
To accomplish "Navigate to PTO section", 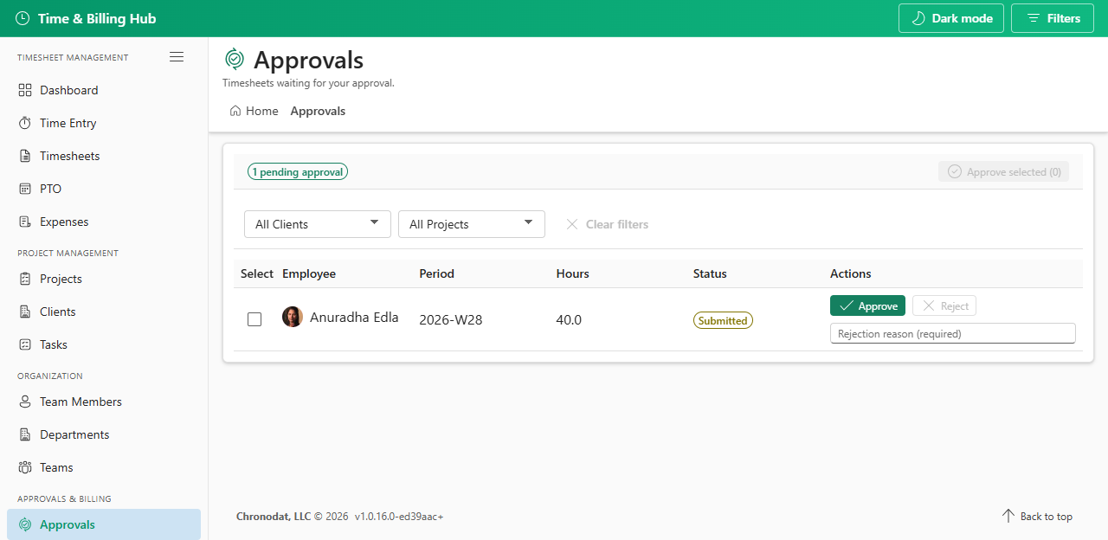I will pos(104,189).
